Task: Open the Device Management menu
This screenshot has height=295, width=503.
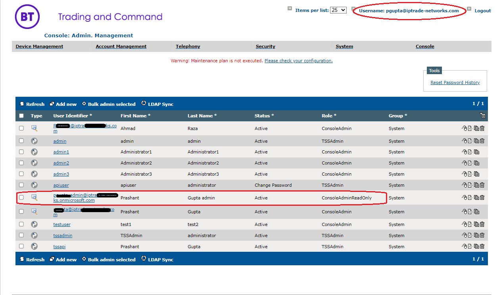Action: click(x=39, y=46)
